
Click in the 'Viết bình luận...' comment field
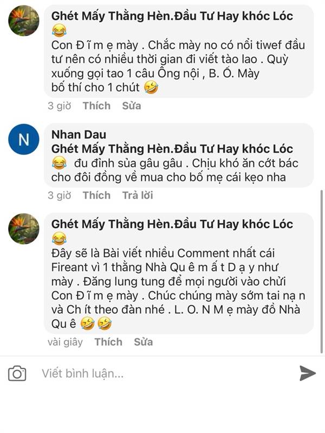(x=166, y=373)
